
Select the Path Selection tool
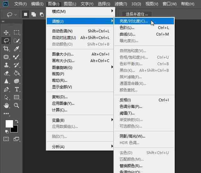[6, 98]
